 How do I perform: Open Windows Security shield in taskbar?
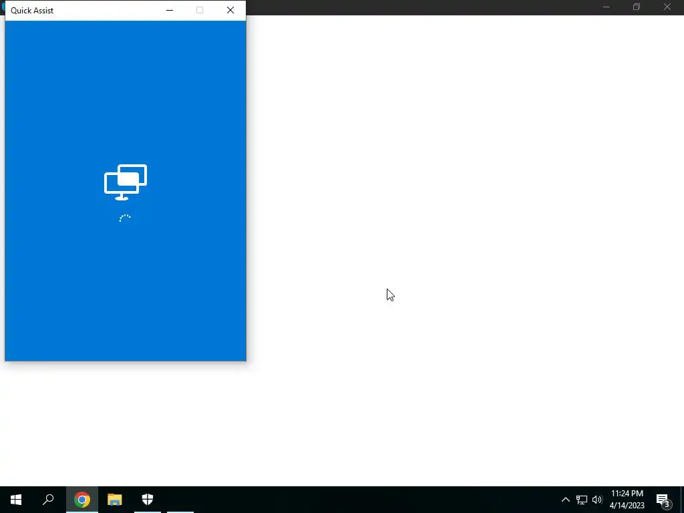point(148,500)
